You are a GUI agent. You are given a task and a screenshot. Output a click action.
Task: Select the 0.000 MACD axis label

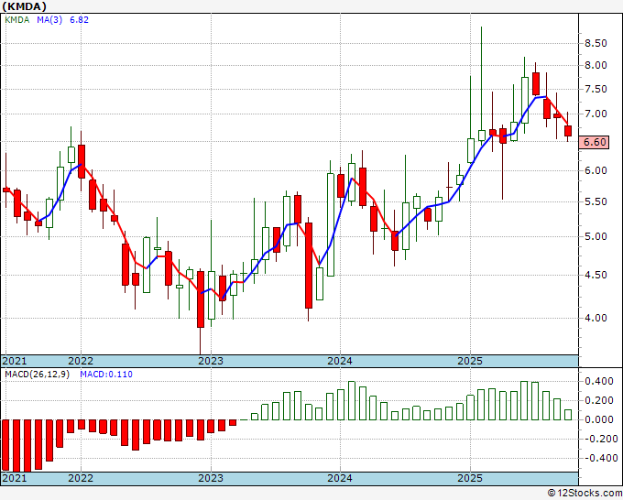coord(599,419)
